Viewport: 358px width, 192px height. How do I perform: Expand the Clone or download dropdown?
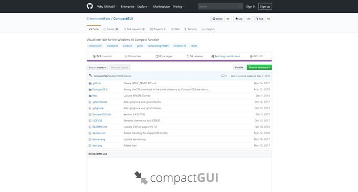(259, 67)
